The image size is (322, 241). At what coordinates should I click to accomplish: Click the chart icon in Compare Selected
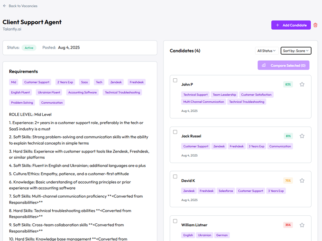(x=264, y=65)
